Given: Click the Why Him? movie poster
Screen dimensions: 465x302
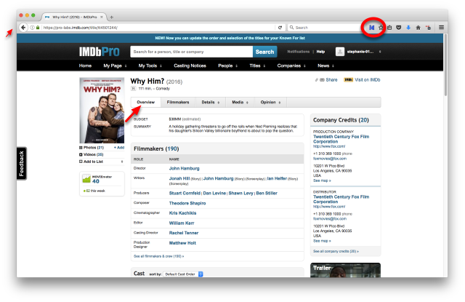Looking at the screenshot, I should [x=102, y=111].
